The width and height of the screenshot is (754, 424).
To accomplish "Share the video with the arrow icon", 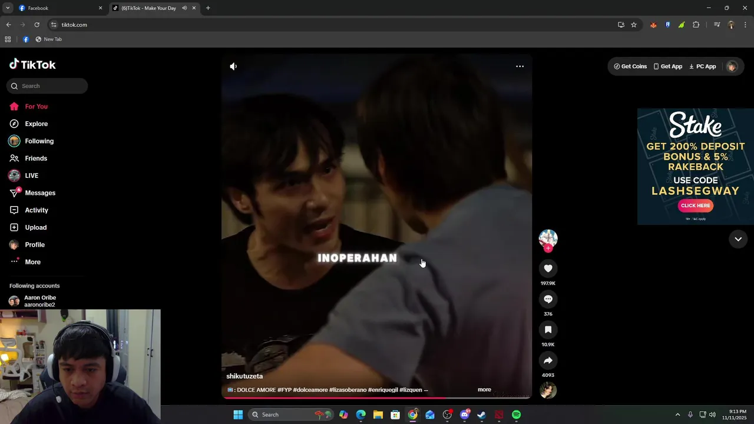I will [x=548, y=360].
